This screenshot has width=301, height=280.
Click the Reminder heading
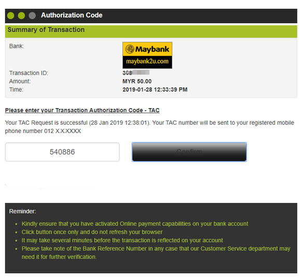(x=22, y=211)
